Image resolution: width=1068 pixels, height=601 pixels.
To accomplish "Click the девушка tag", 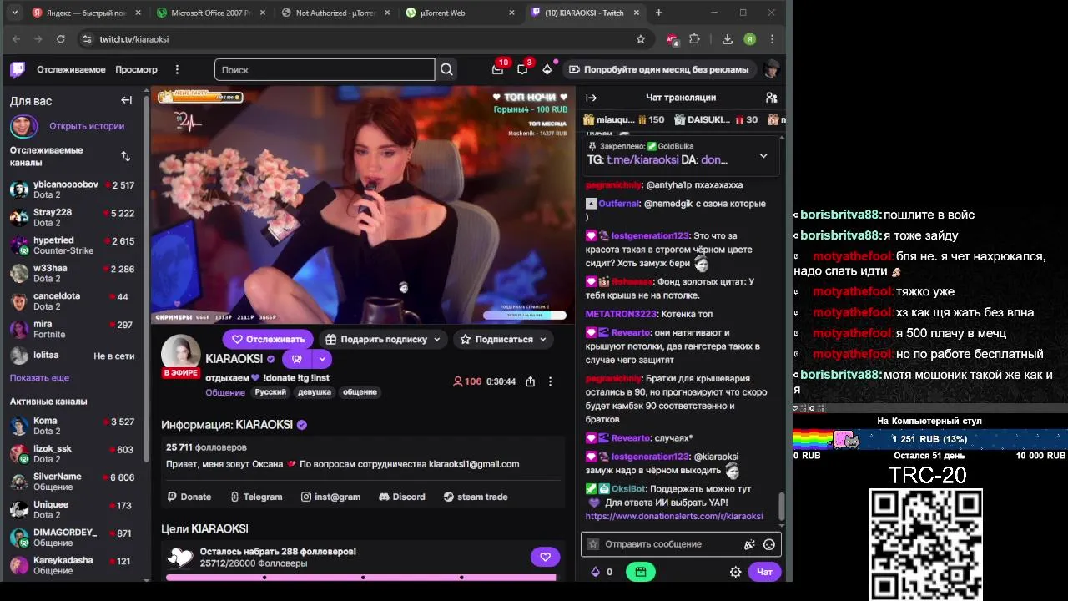I will 315,392.
